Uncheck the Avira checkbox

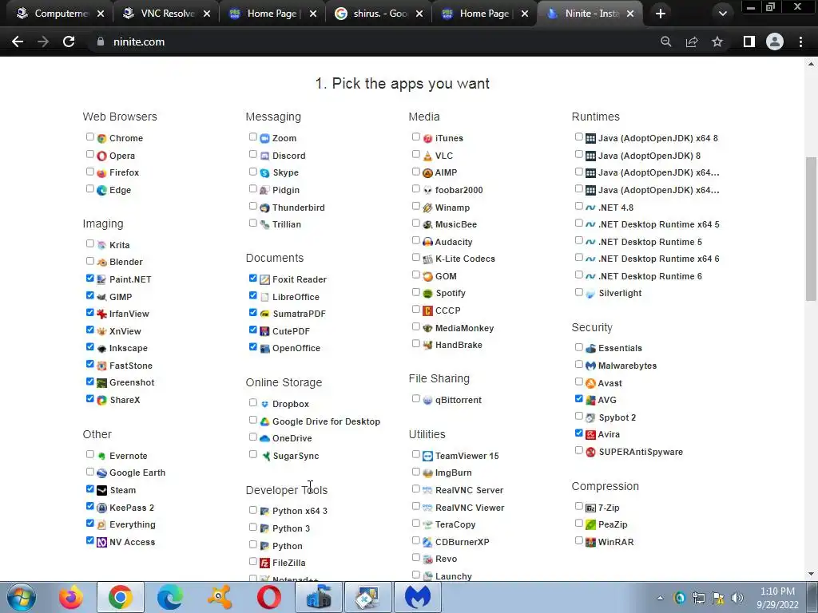(x=578, y=433)
